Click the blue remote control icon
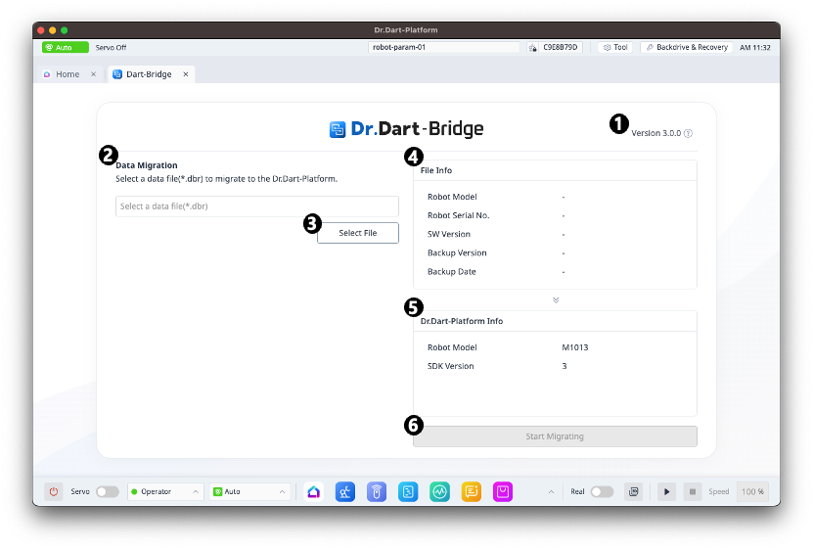Screen dimensions: 813x549 click(x=376, y=491)
